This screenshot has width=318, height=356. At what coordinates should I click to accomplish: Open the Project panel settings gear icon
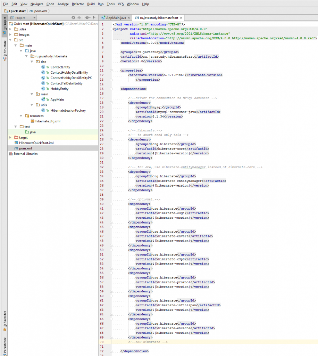(x=87, y=18)
